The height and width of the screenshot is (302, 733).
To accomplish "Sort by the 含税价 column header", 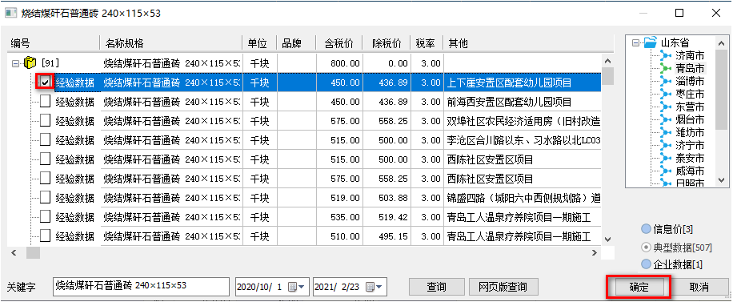I will tap(339, 44).
